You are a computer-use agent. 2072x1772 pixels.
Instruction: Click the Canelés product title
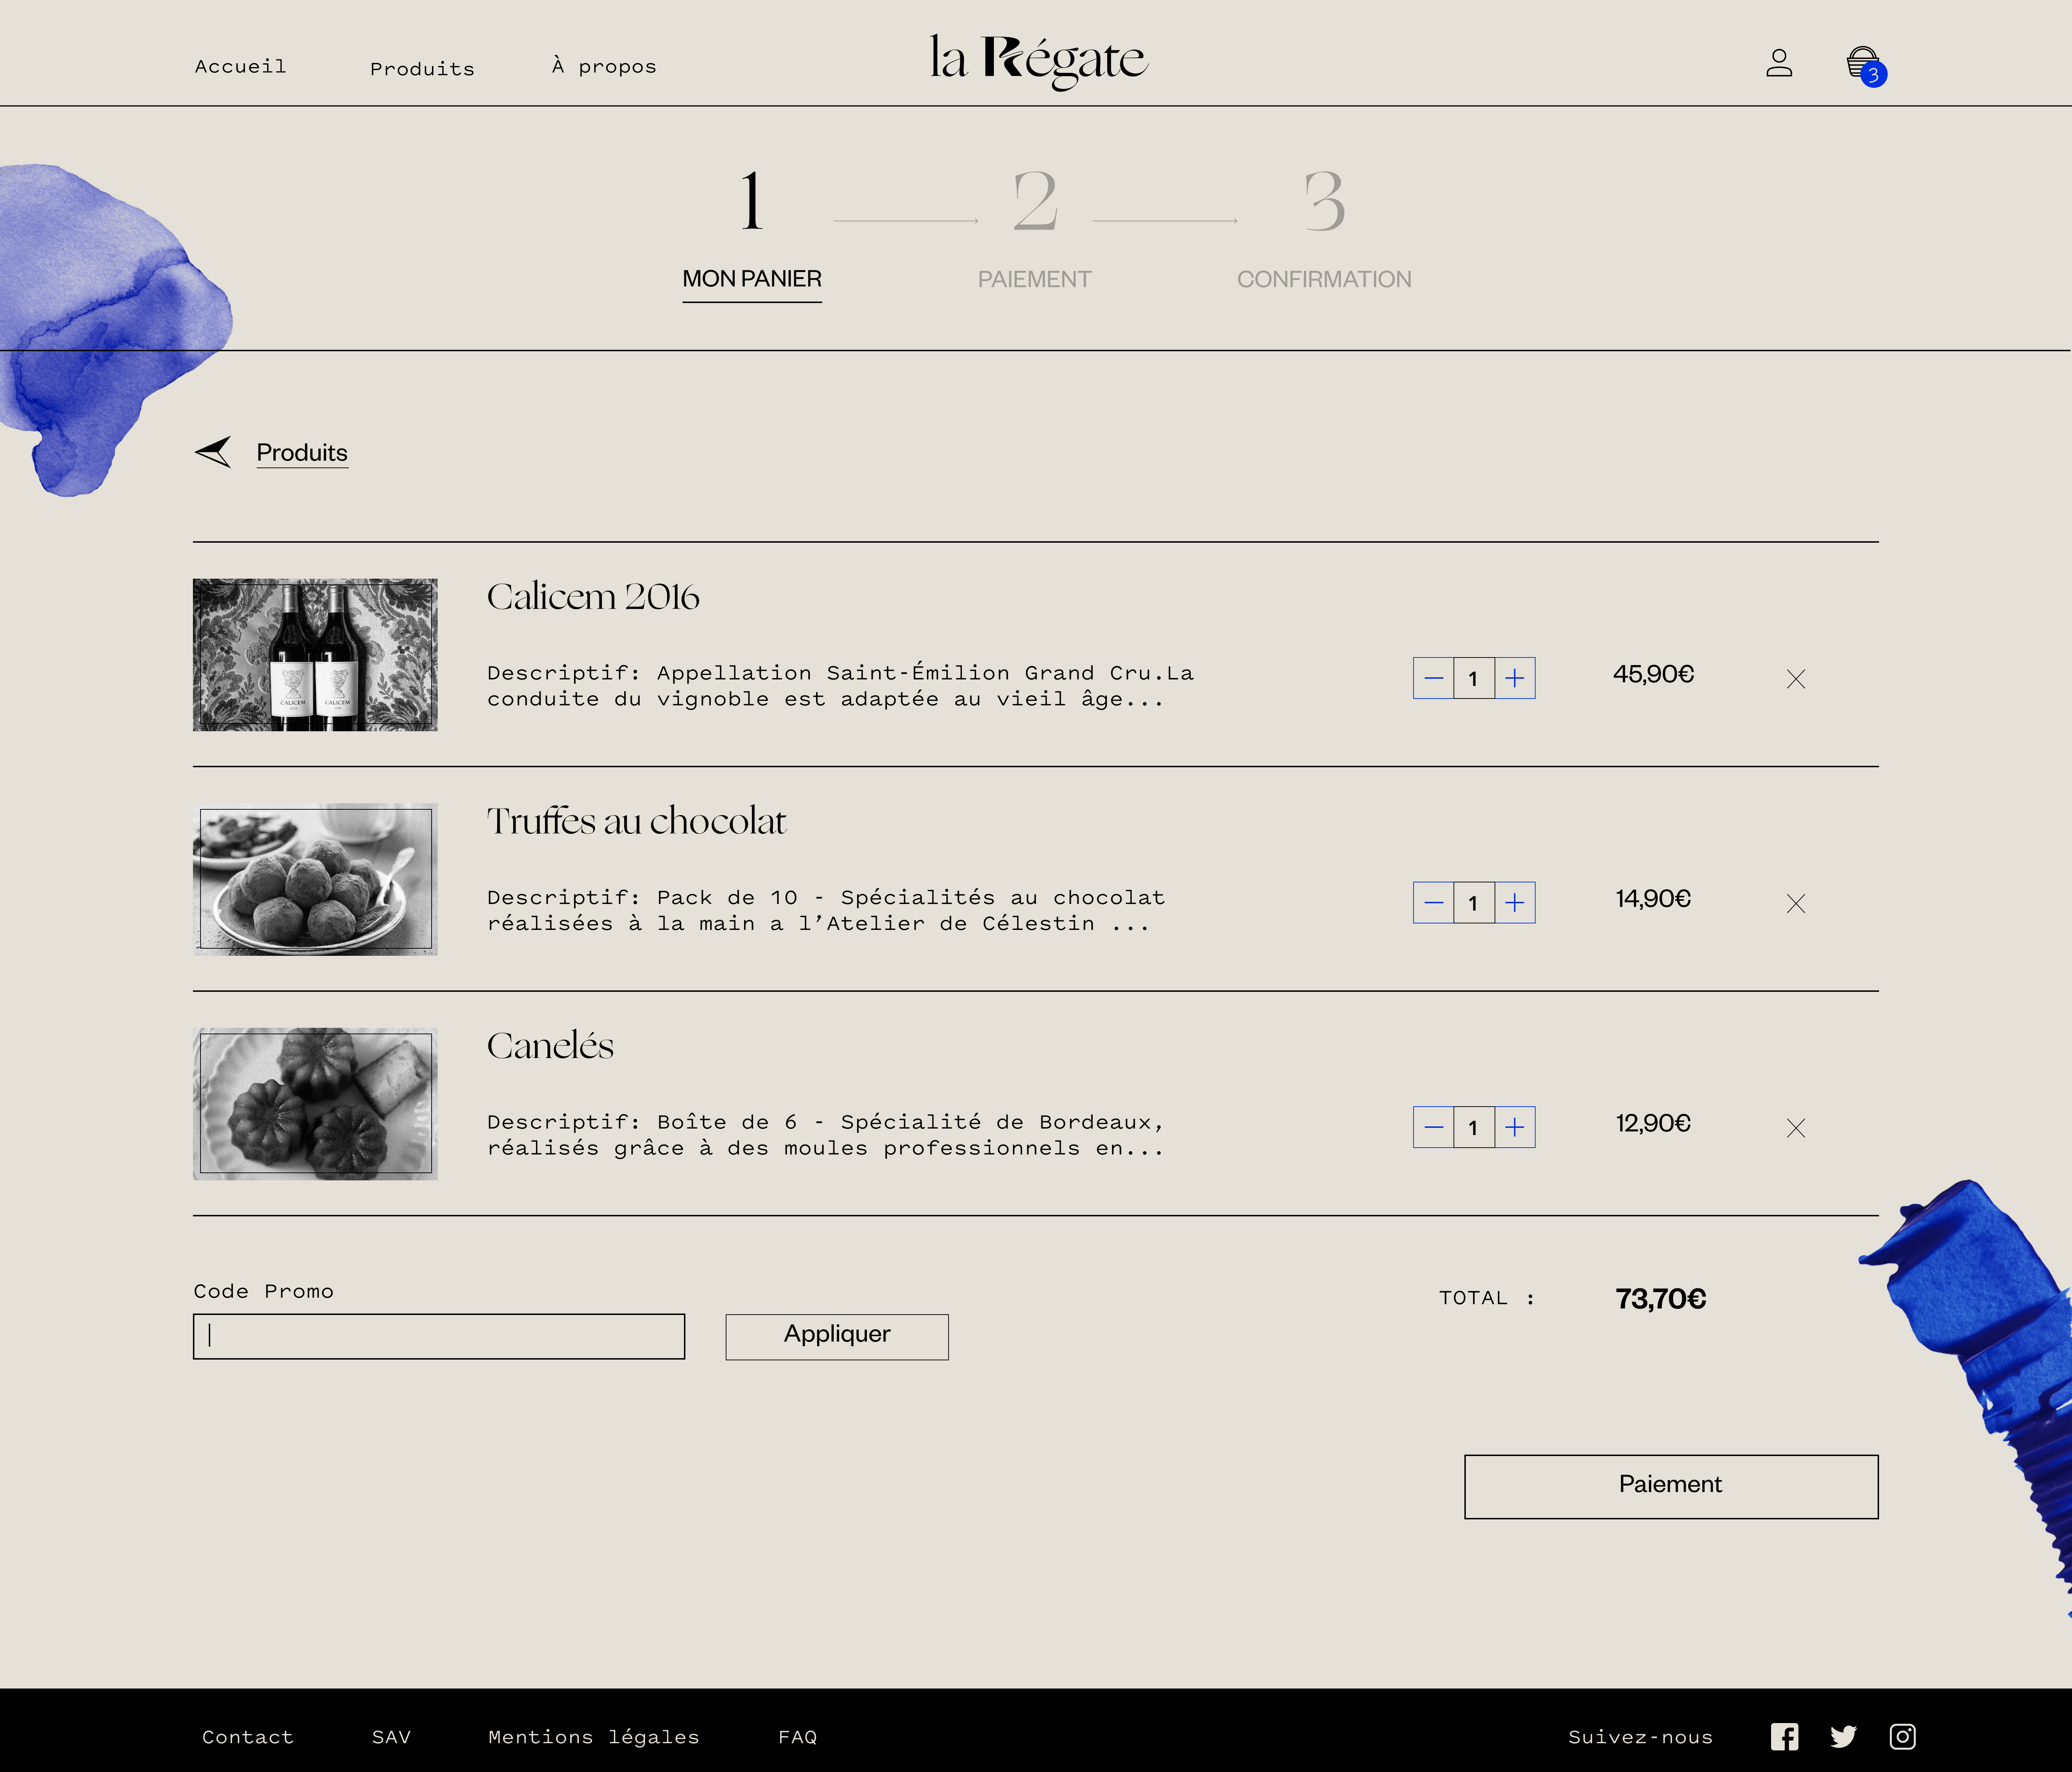point(550,1045)
